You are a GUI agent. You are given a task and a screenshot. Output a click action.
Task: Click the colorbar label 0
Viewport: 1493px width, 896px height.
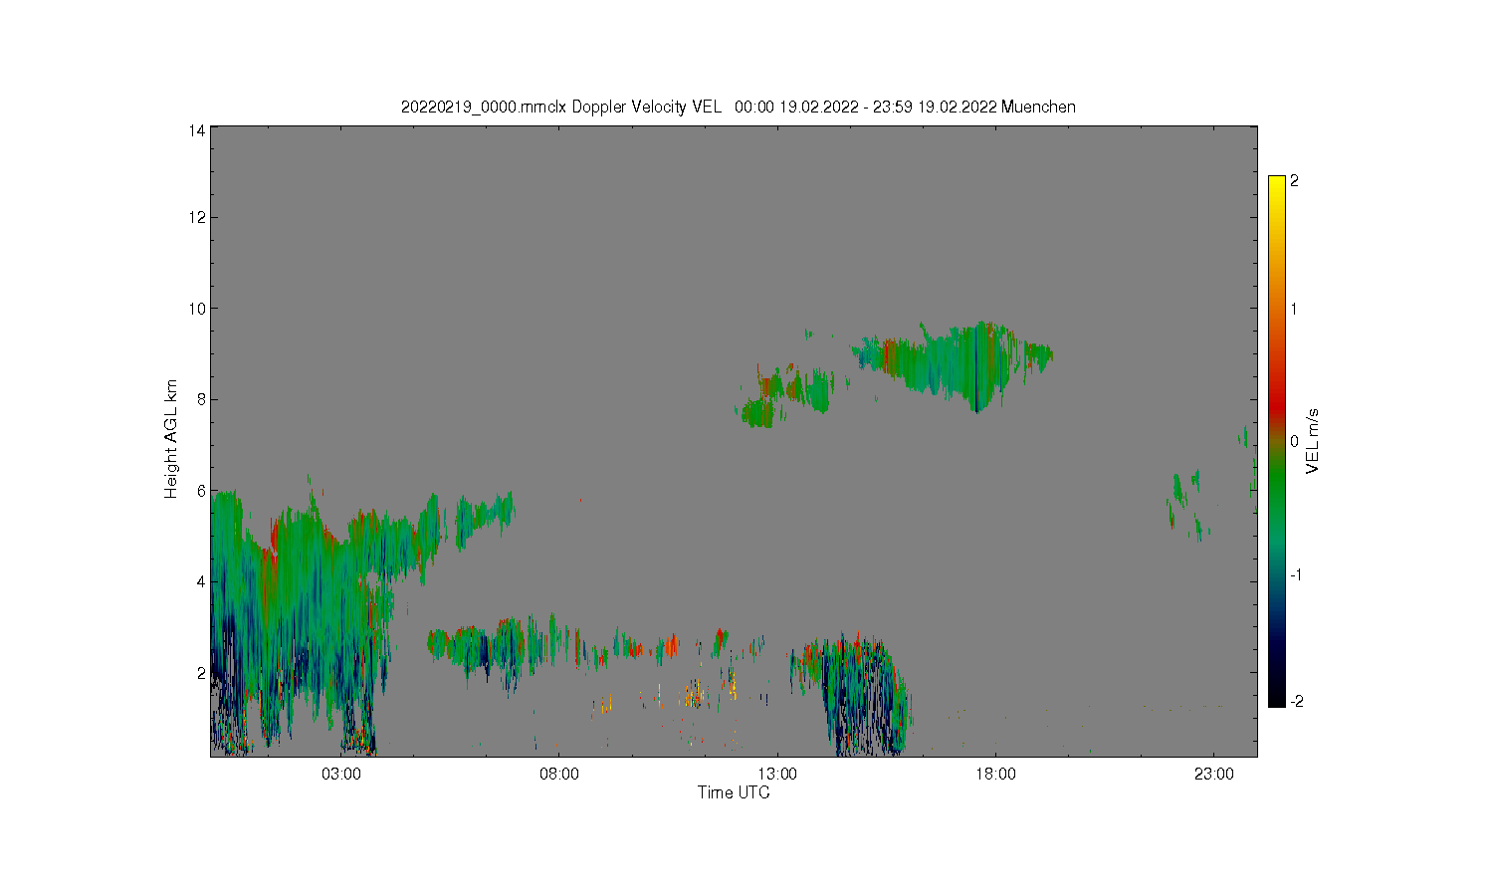click(1294, 441)
